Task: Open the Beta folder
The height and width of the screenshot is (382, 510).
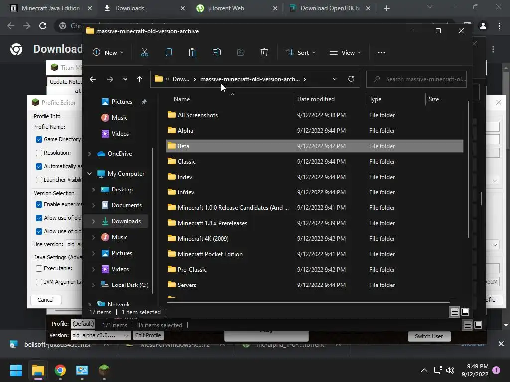Action: (x=315, y=146)
